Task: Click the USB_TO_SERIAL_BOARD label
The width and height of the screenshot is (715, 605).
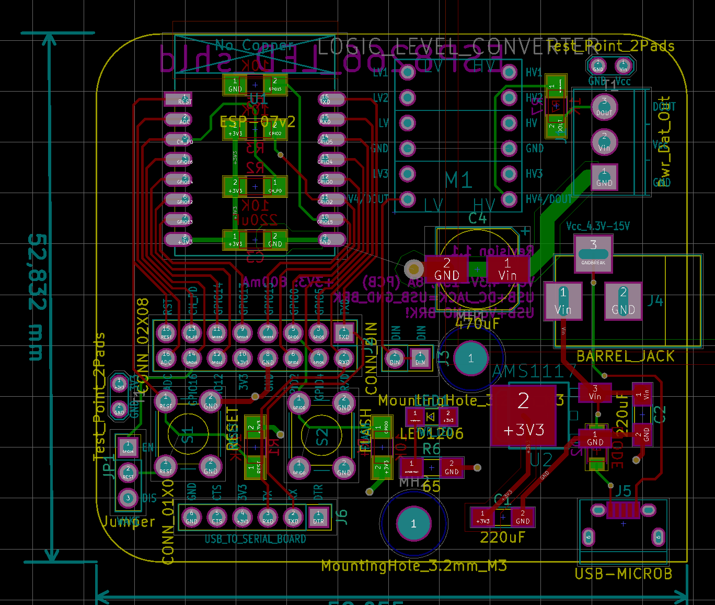Action: [x=255, y=539]
